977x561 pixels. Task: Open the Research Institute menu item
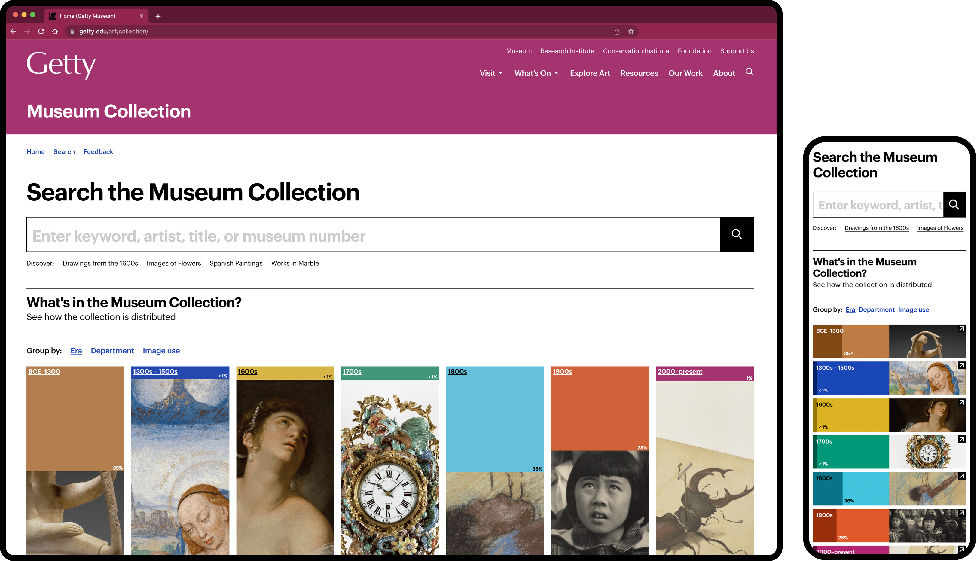tap(567, 51)
